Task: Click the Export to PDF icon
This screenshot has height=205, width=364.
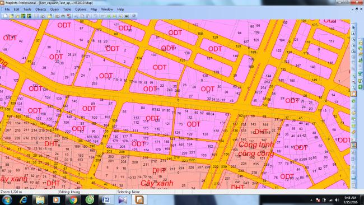Action: [x=69, y=16]
